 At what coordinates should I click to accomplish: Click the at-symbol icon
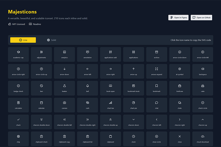179,69
